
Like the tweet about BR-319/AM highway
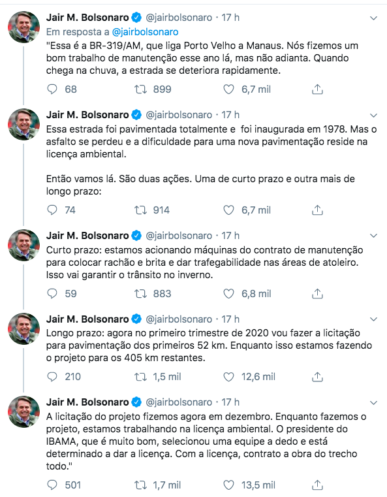pos(228,89)
